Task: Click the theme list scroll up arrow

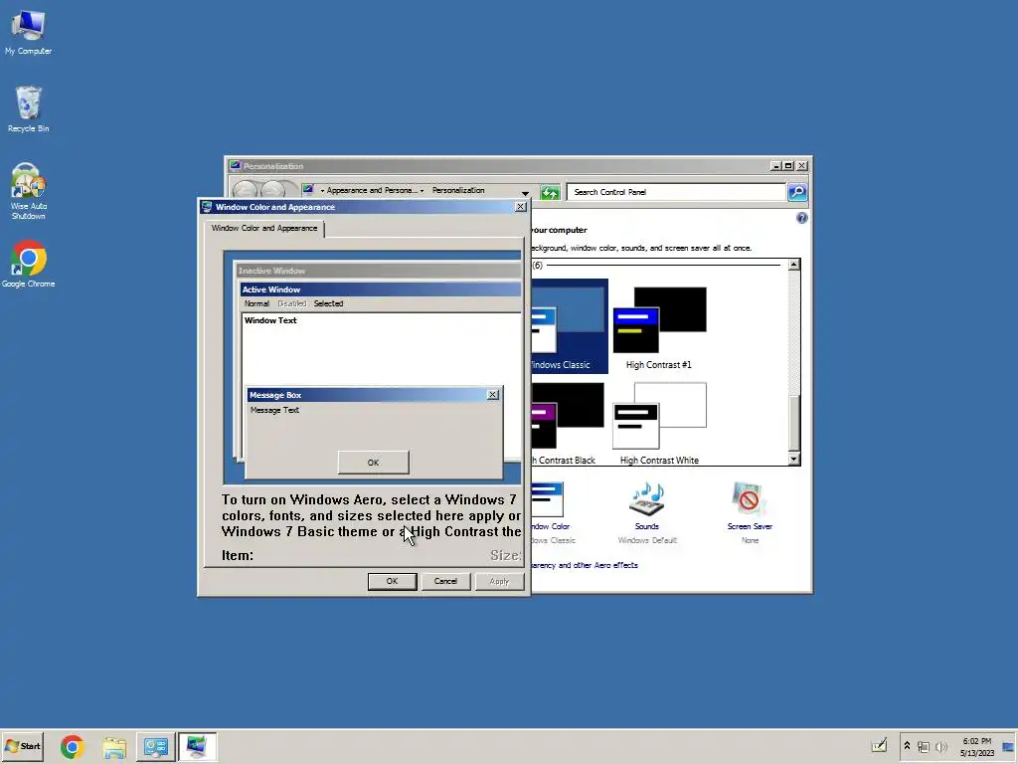Action: [794, 265]
